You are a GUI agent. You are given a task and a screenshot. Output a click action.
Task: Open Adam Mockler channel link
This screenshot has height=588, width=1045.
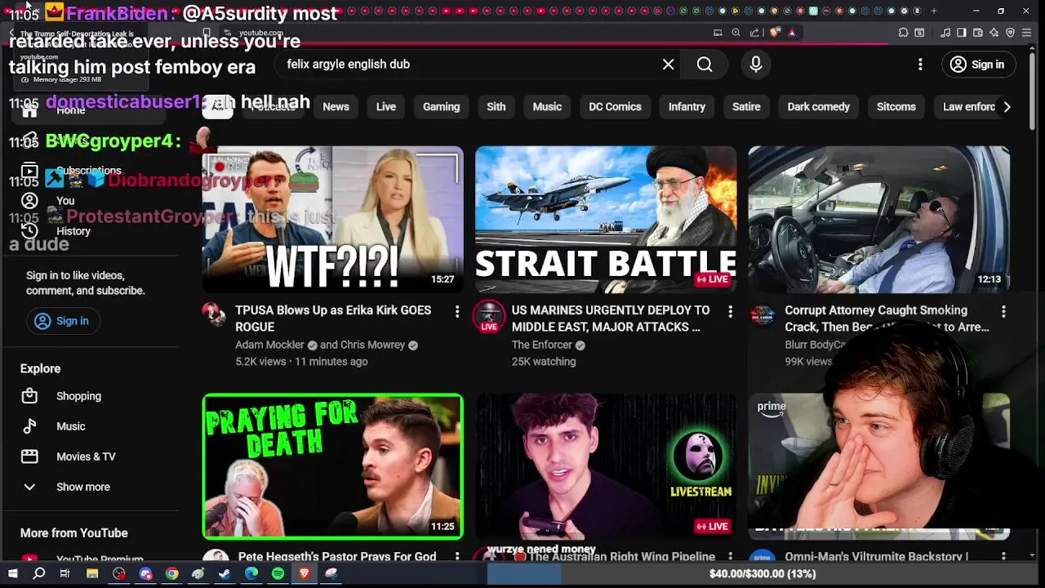pyautogui.click(x=269, y=345)
